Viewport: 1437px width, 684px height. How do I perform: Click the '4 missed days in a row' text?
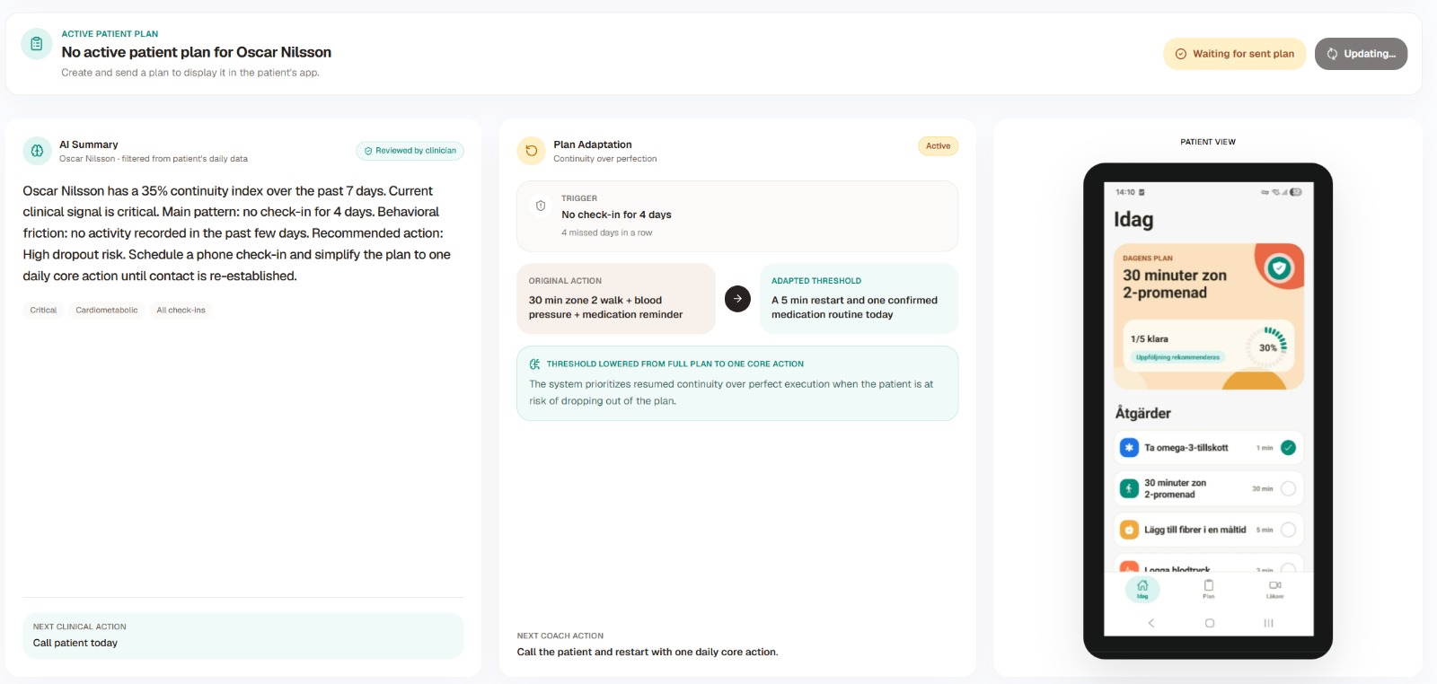(607, 232)
